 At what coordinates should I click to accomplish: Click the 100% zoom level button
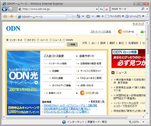tap(134, 122)
